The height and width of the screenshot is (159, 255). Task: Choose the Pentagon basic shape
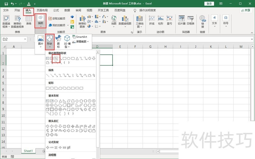[81, 101]
